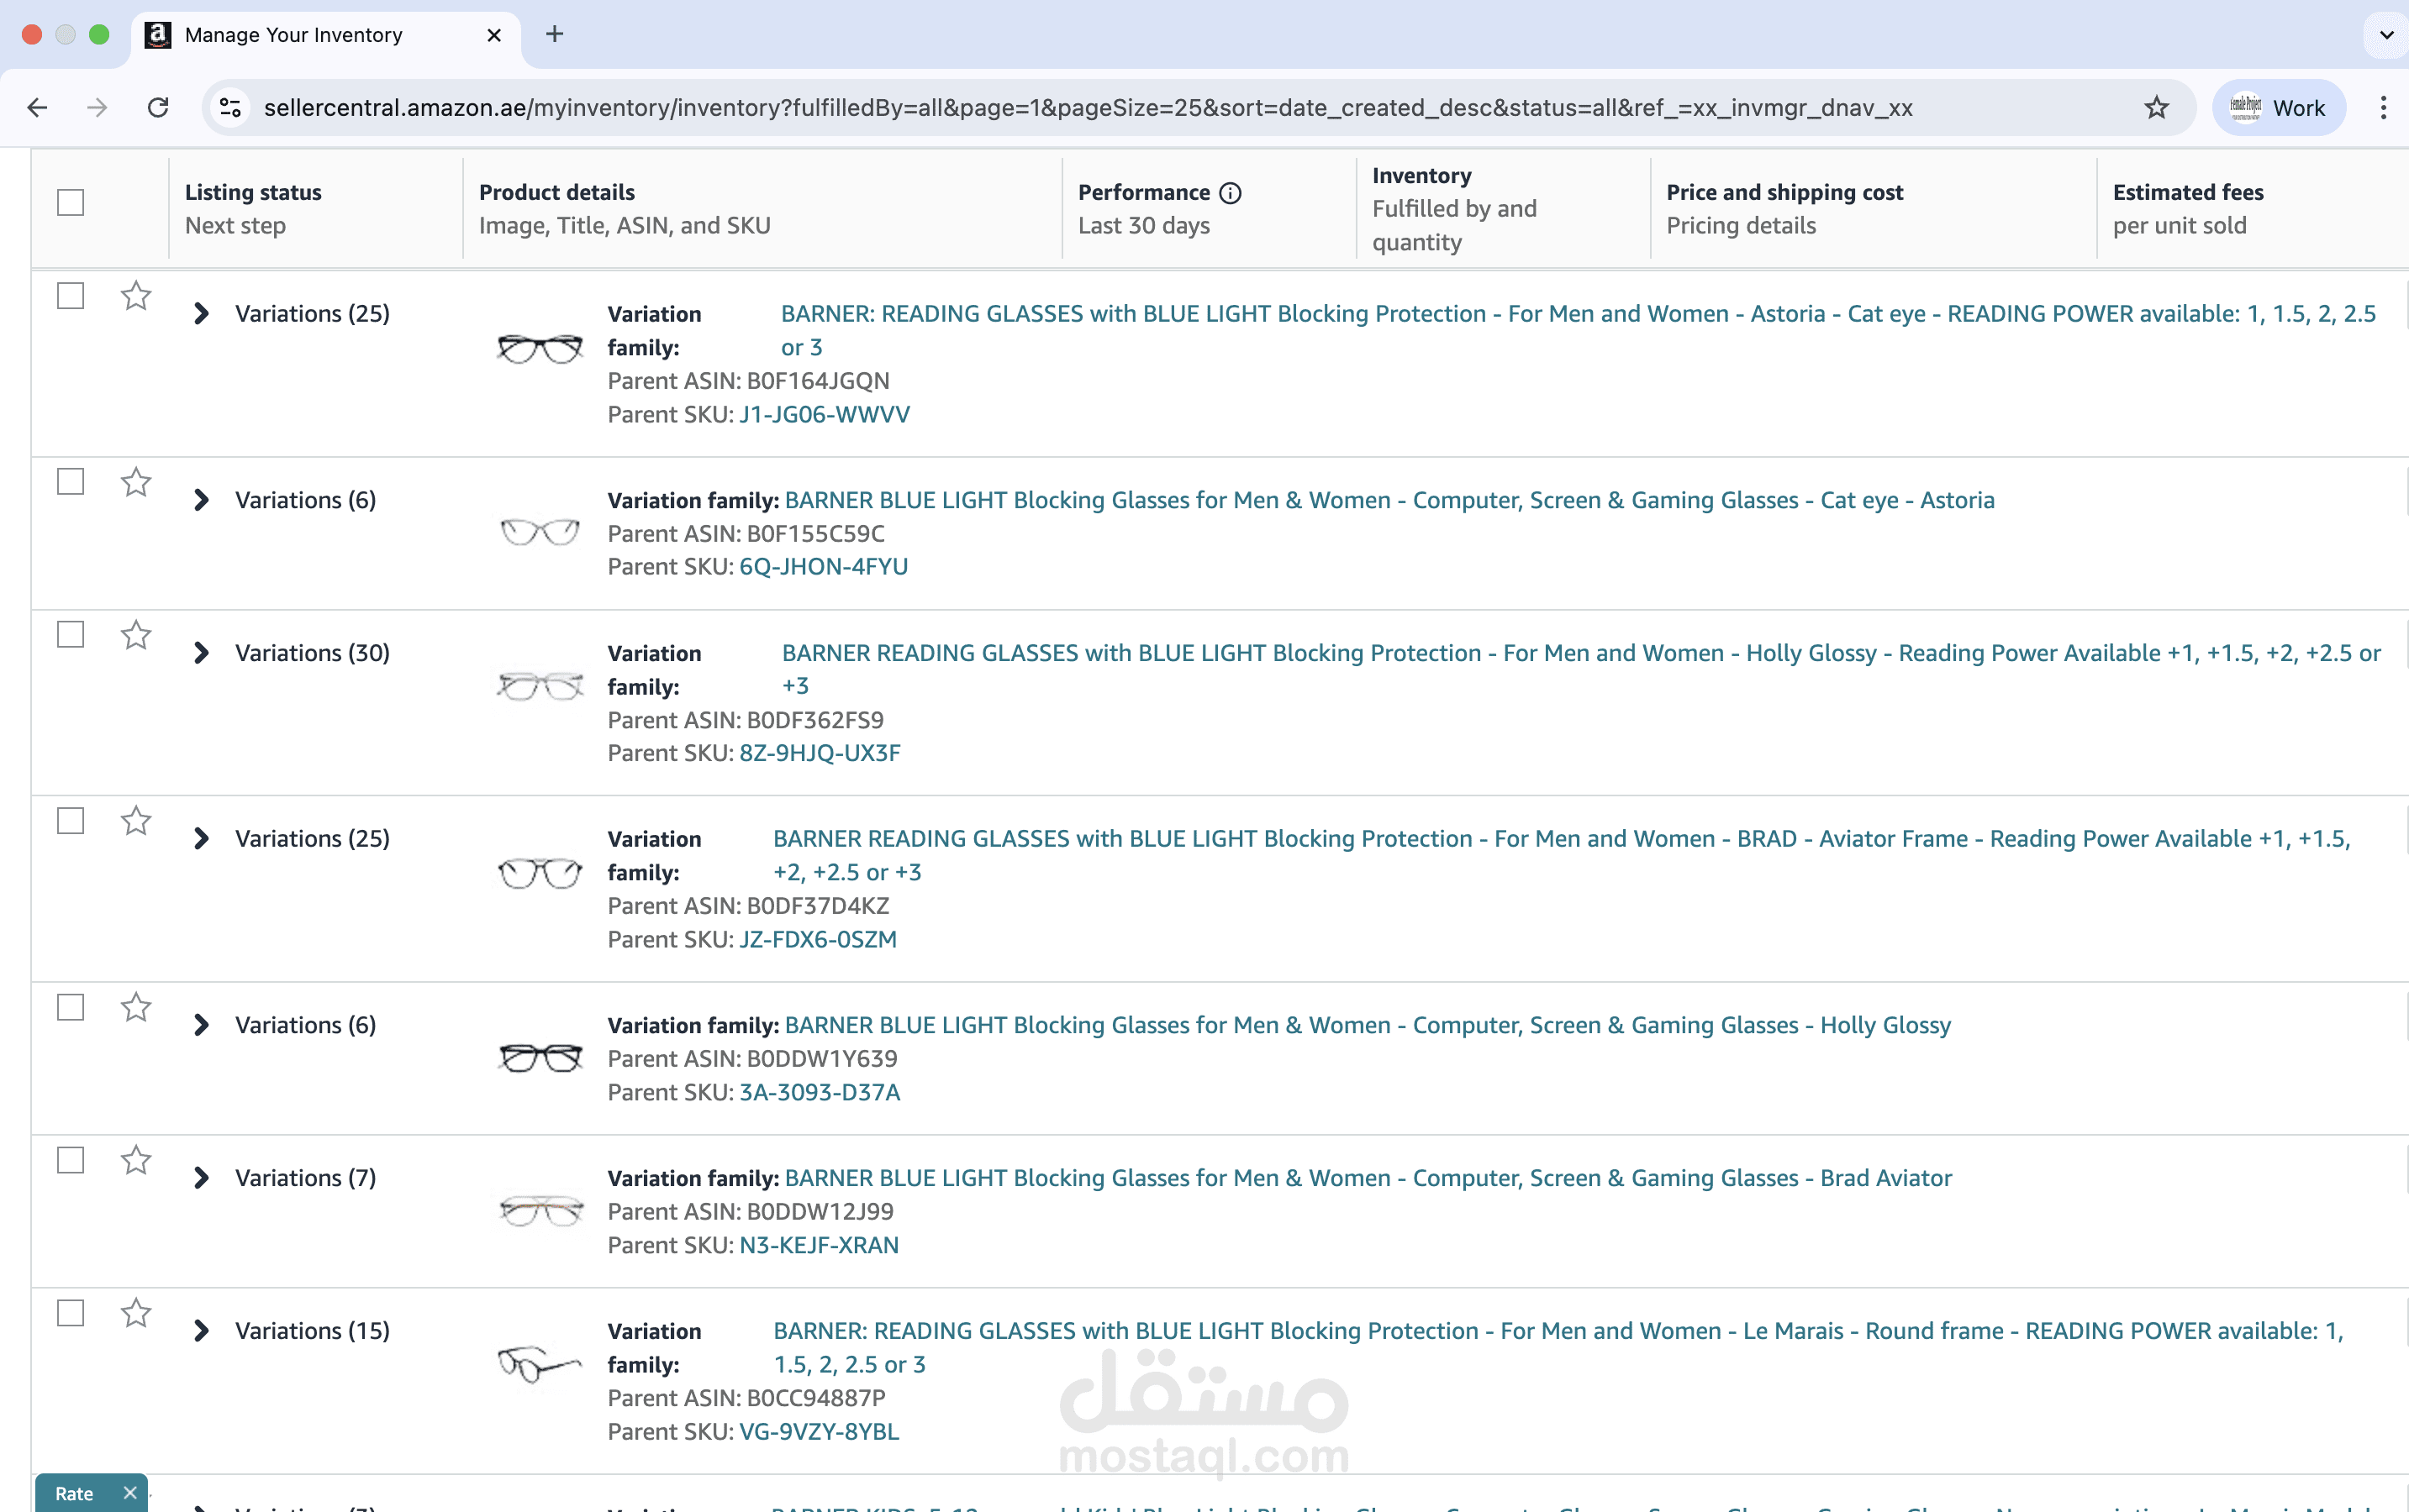Image resolution: width=2409 pixels, height=1512 pixels.
Task: Open a new browser tab
Action: tap(554, 34)
